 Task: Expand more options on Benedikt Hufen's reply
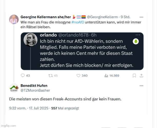coord(141,86)
